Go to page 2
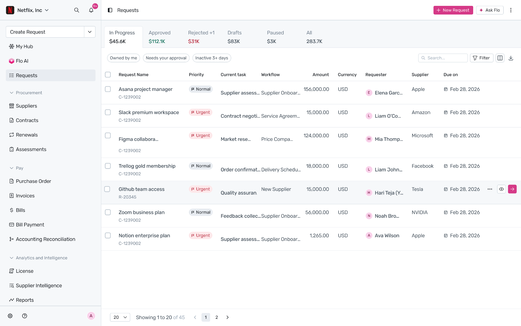 [x=217, y=317]
